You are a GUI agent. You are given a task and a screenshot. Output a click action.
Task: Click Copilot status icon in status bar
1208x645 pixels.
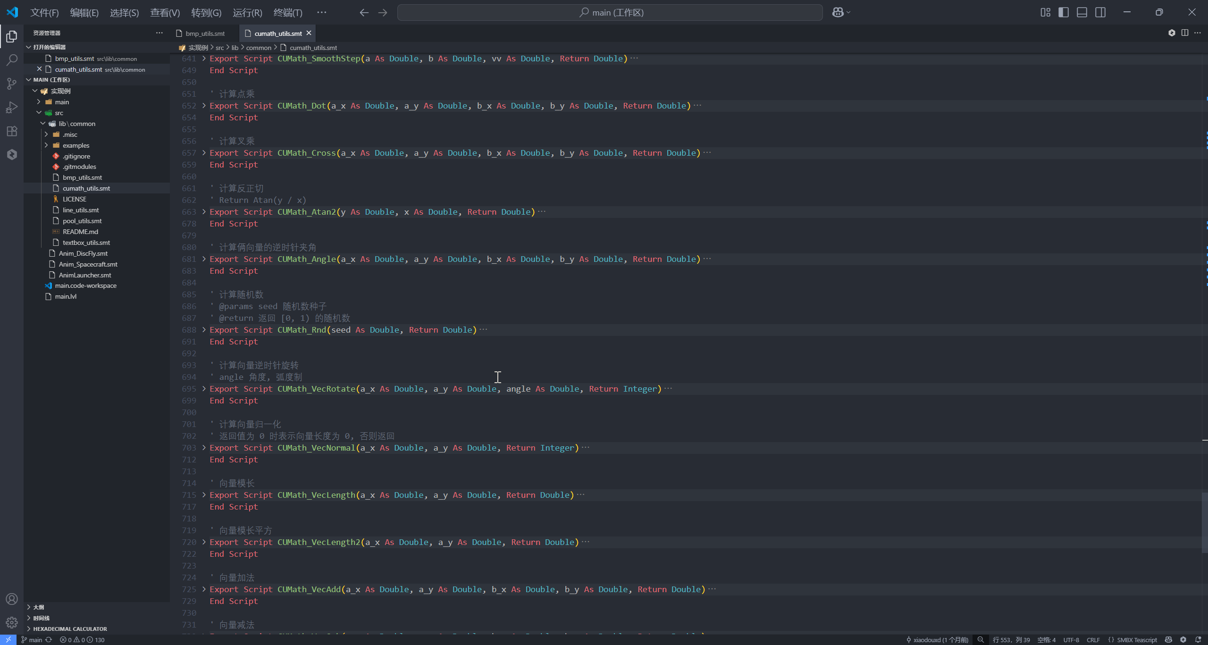pyautogui.click(x=1168, y=640)
